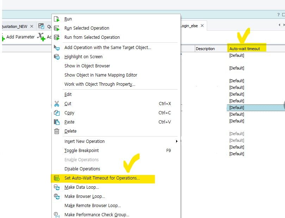The width and height of the screenshot is (285, 218).
Task: Click the Delete trash can icon
Action: [x=57, y=131]
